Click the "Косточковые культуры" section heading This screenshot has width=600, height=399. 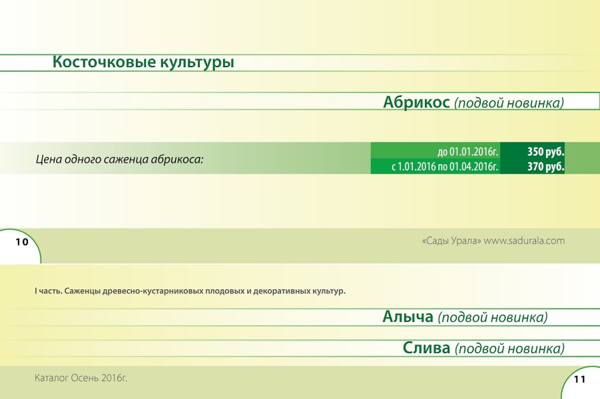coord(143,63)
